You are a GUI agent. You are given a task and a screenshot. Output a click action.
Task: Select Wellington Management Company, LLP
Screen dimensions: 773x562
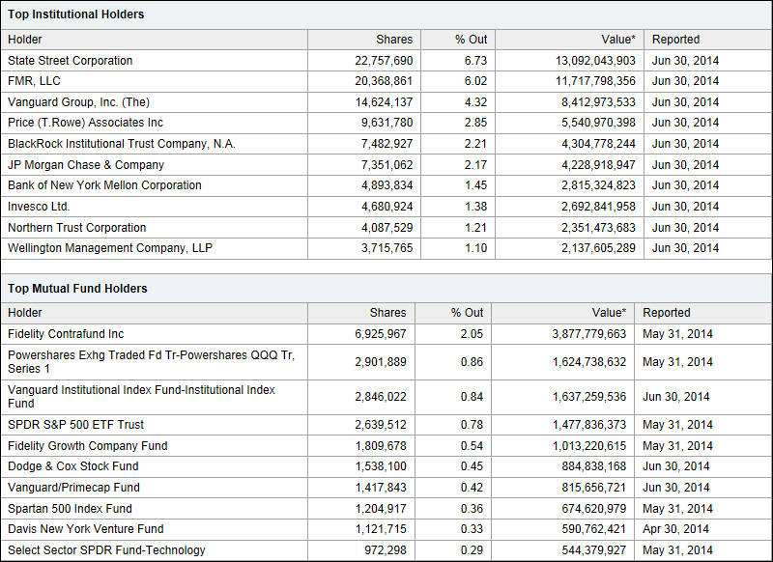(110, 248)
